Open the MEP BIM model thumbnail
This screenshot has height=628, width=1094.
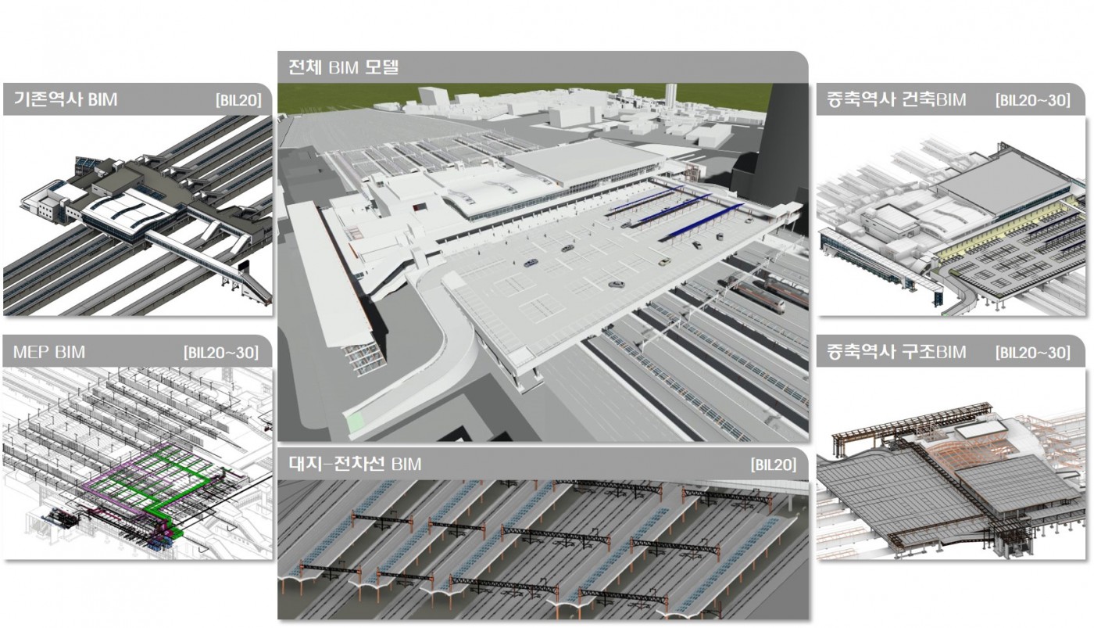[x=138, y=463]
